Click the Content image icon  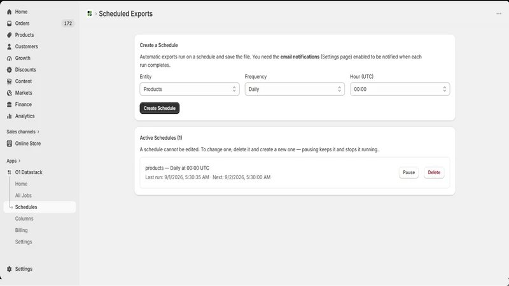click(9, 81)
